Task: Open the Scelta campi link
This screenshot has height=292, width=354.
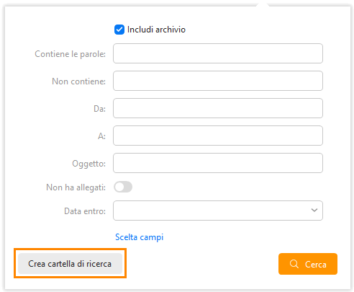Action: coord(140,237)
